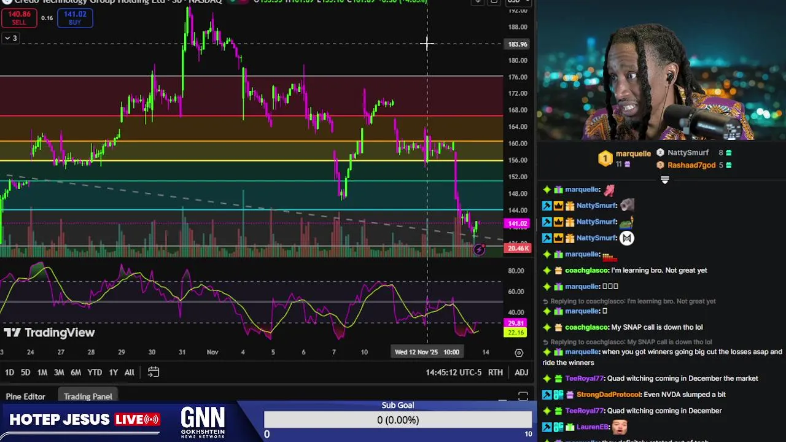Click the 22.16 oscillator value label
Screen dimensions: 786x442
coord(516,333)
